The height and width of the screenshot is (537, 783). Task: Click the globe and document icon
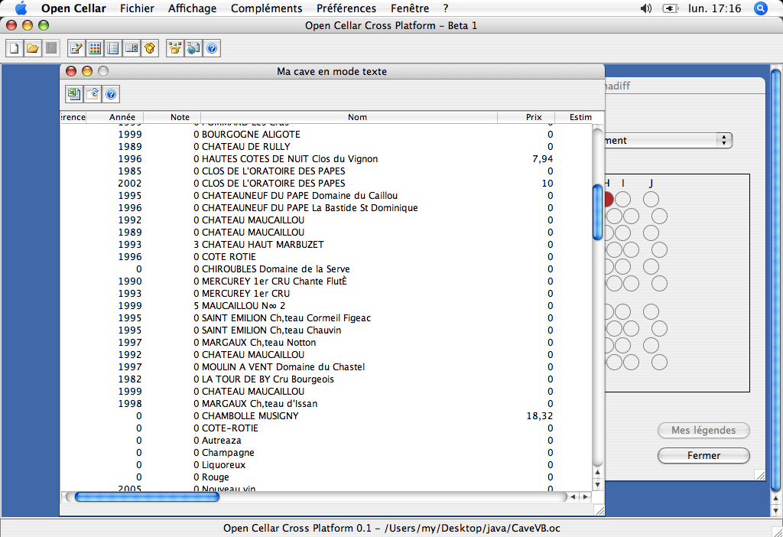[193, 48]
